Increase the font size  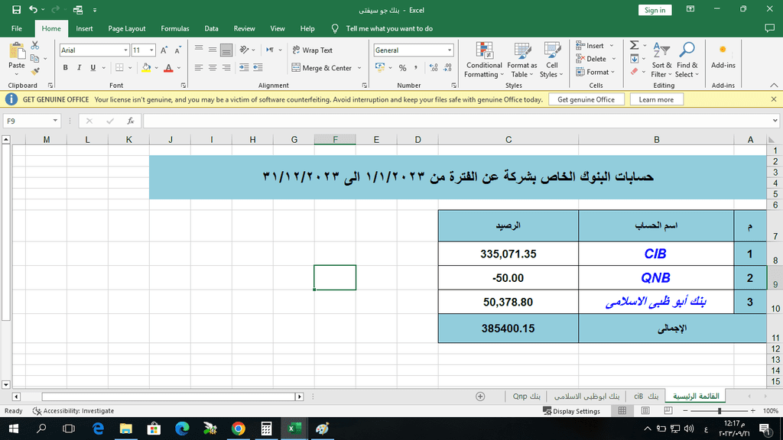(164, 50)
